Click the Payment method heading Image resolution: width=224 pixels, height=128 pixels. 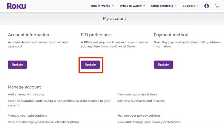click(171, 35)
